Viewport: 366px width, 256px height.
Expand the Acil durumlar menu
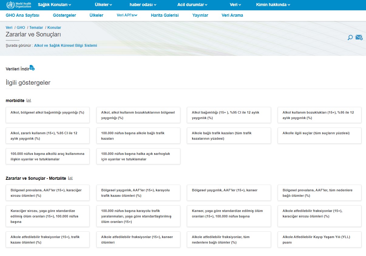click(192, 5)
